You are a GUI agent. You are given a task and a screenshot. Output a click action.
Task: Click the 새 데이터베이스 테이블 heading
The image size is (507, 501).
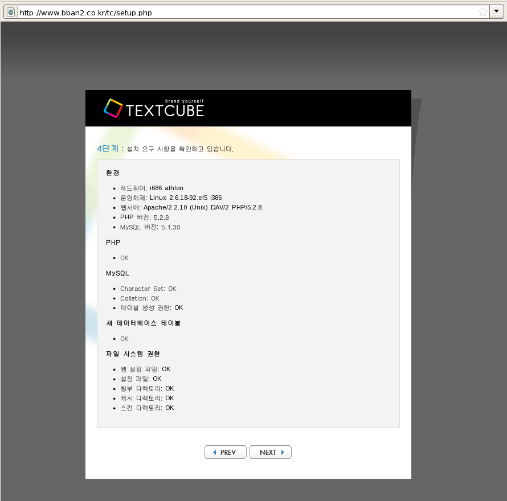tap(143, 323)
